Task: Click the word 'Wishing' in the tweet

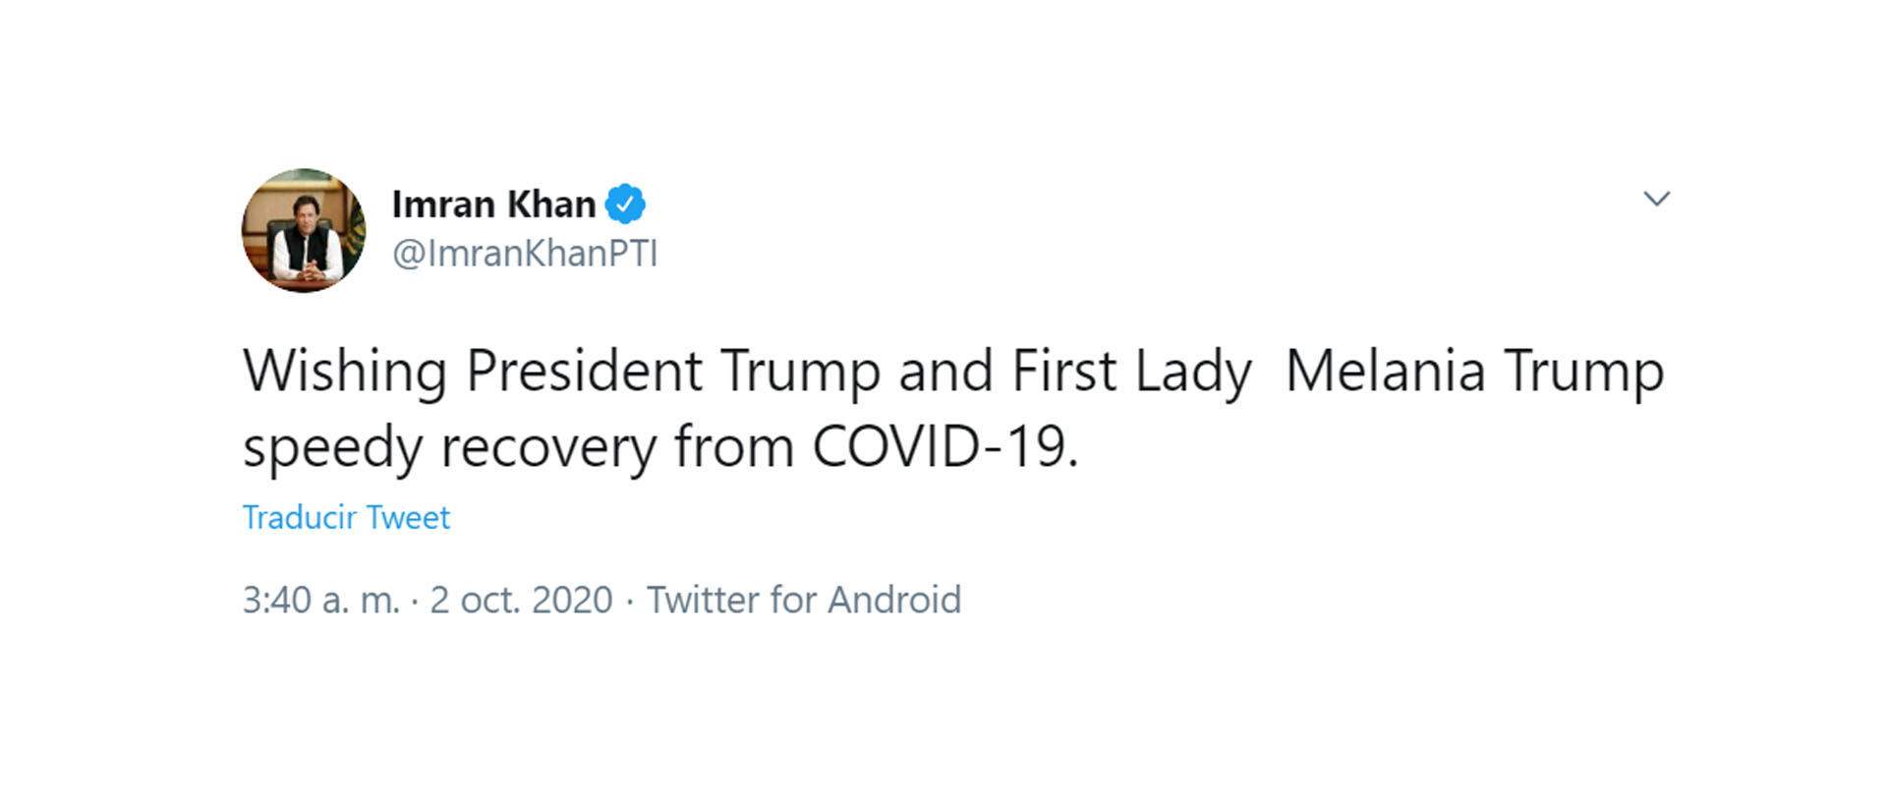Action: point(345,372)
